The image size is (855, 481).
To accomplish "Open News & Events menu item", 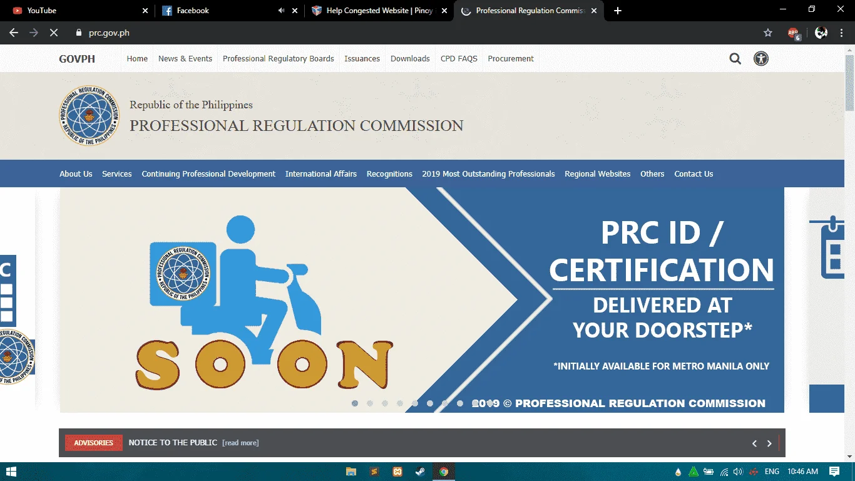I will coord(185,59).
